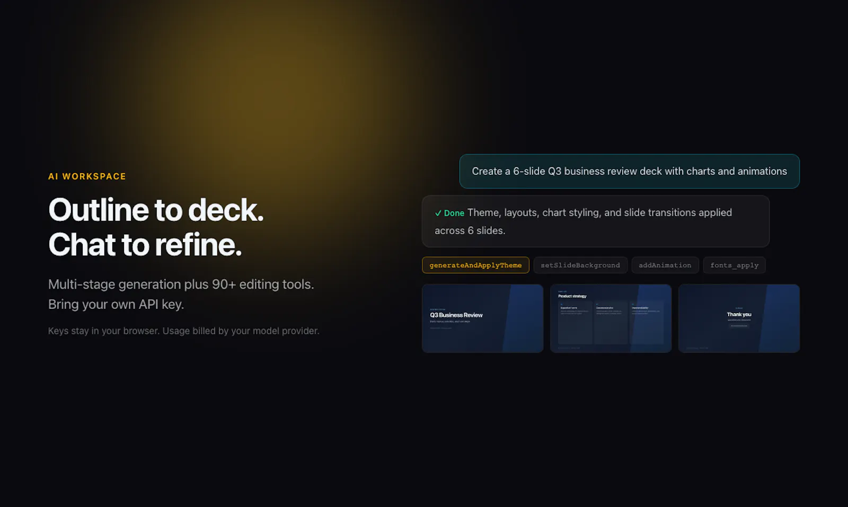Click the green Done checkmark icon
The width and height of the screenshot is (848, 507).
point(438,213)
